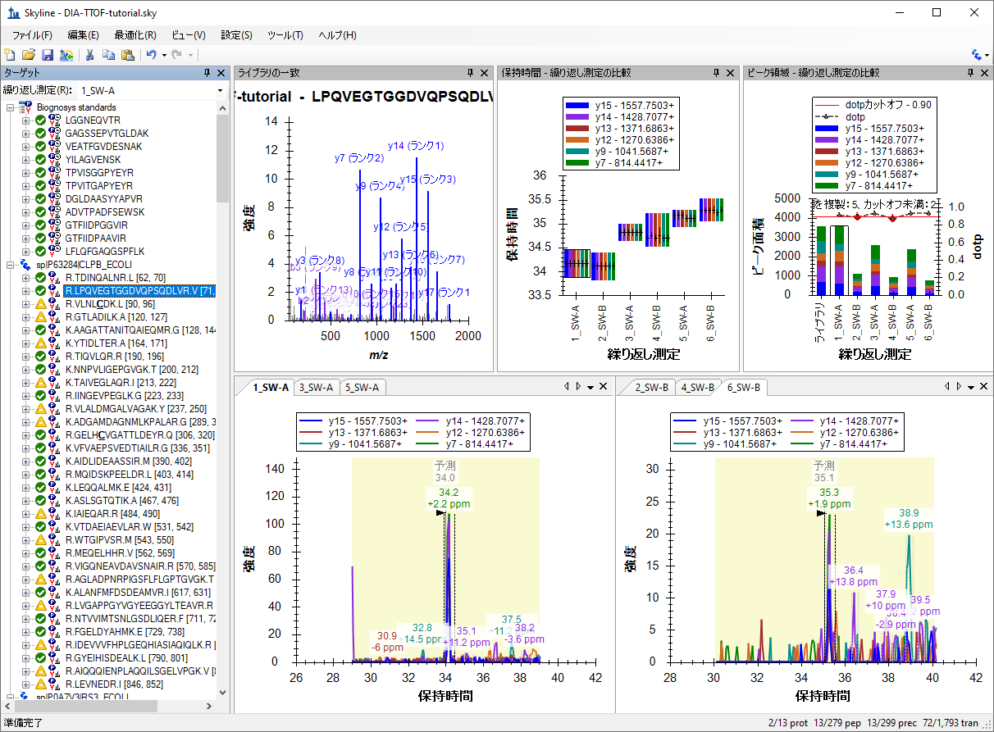
Task: Click the greyed-out Redo arrow icon
Action: (177, 55)
